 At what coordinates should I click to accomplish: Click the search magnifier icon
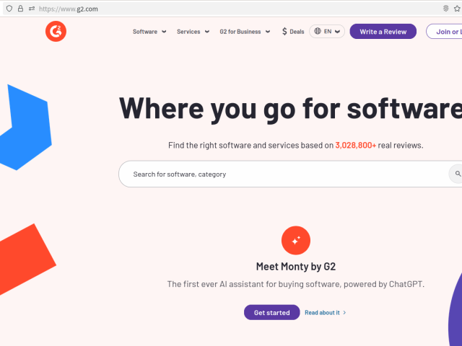coord(457,174)
